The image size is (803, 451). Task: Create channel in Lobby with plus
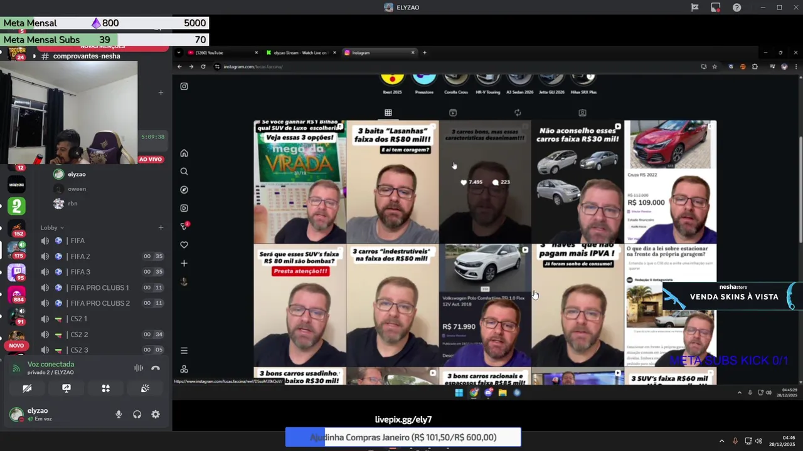click(x=161, y=227)
